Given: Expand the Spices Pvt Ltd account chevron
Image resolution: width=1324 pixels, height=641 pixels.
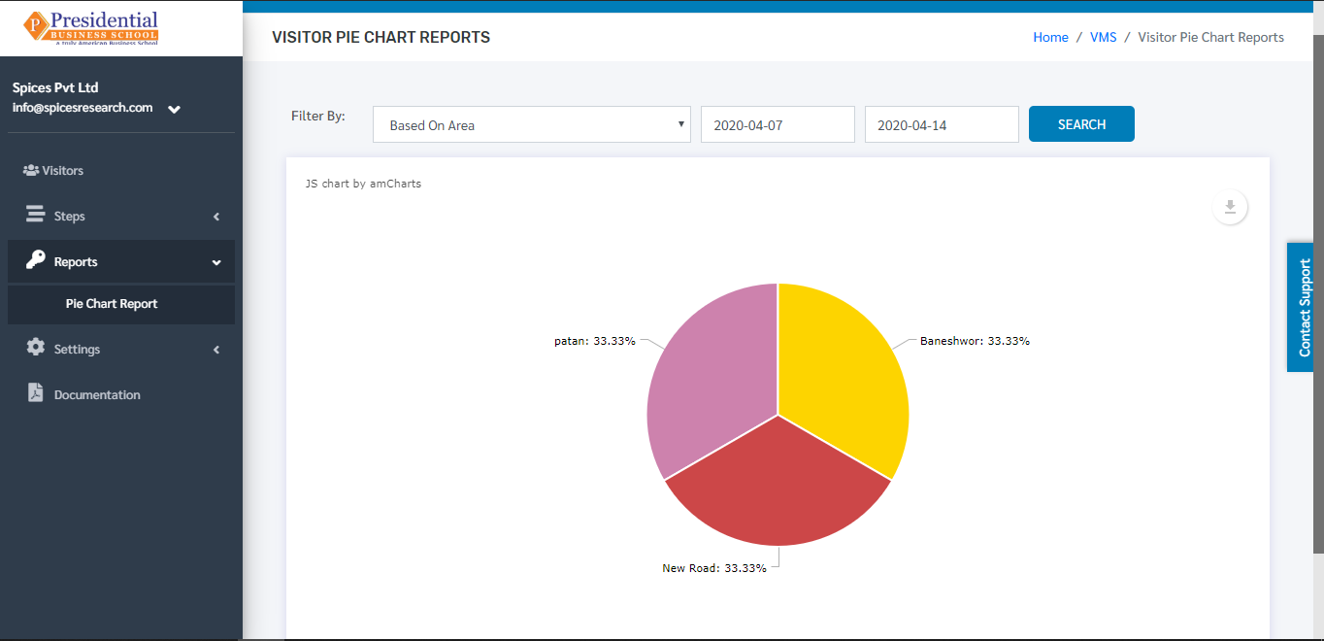Looking at the screenshot, I should 174,110.
